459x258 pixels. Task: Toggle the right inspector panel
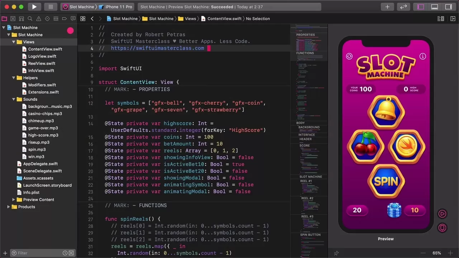448,7
